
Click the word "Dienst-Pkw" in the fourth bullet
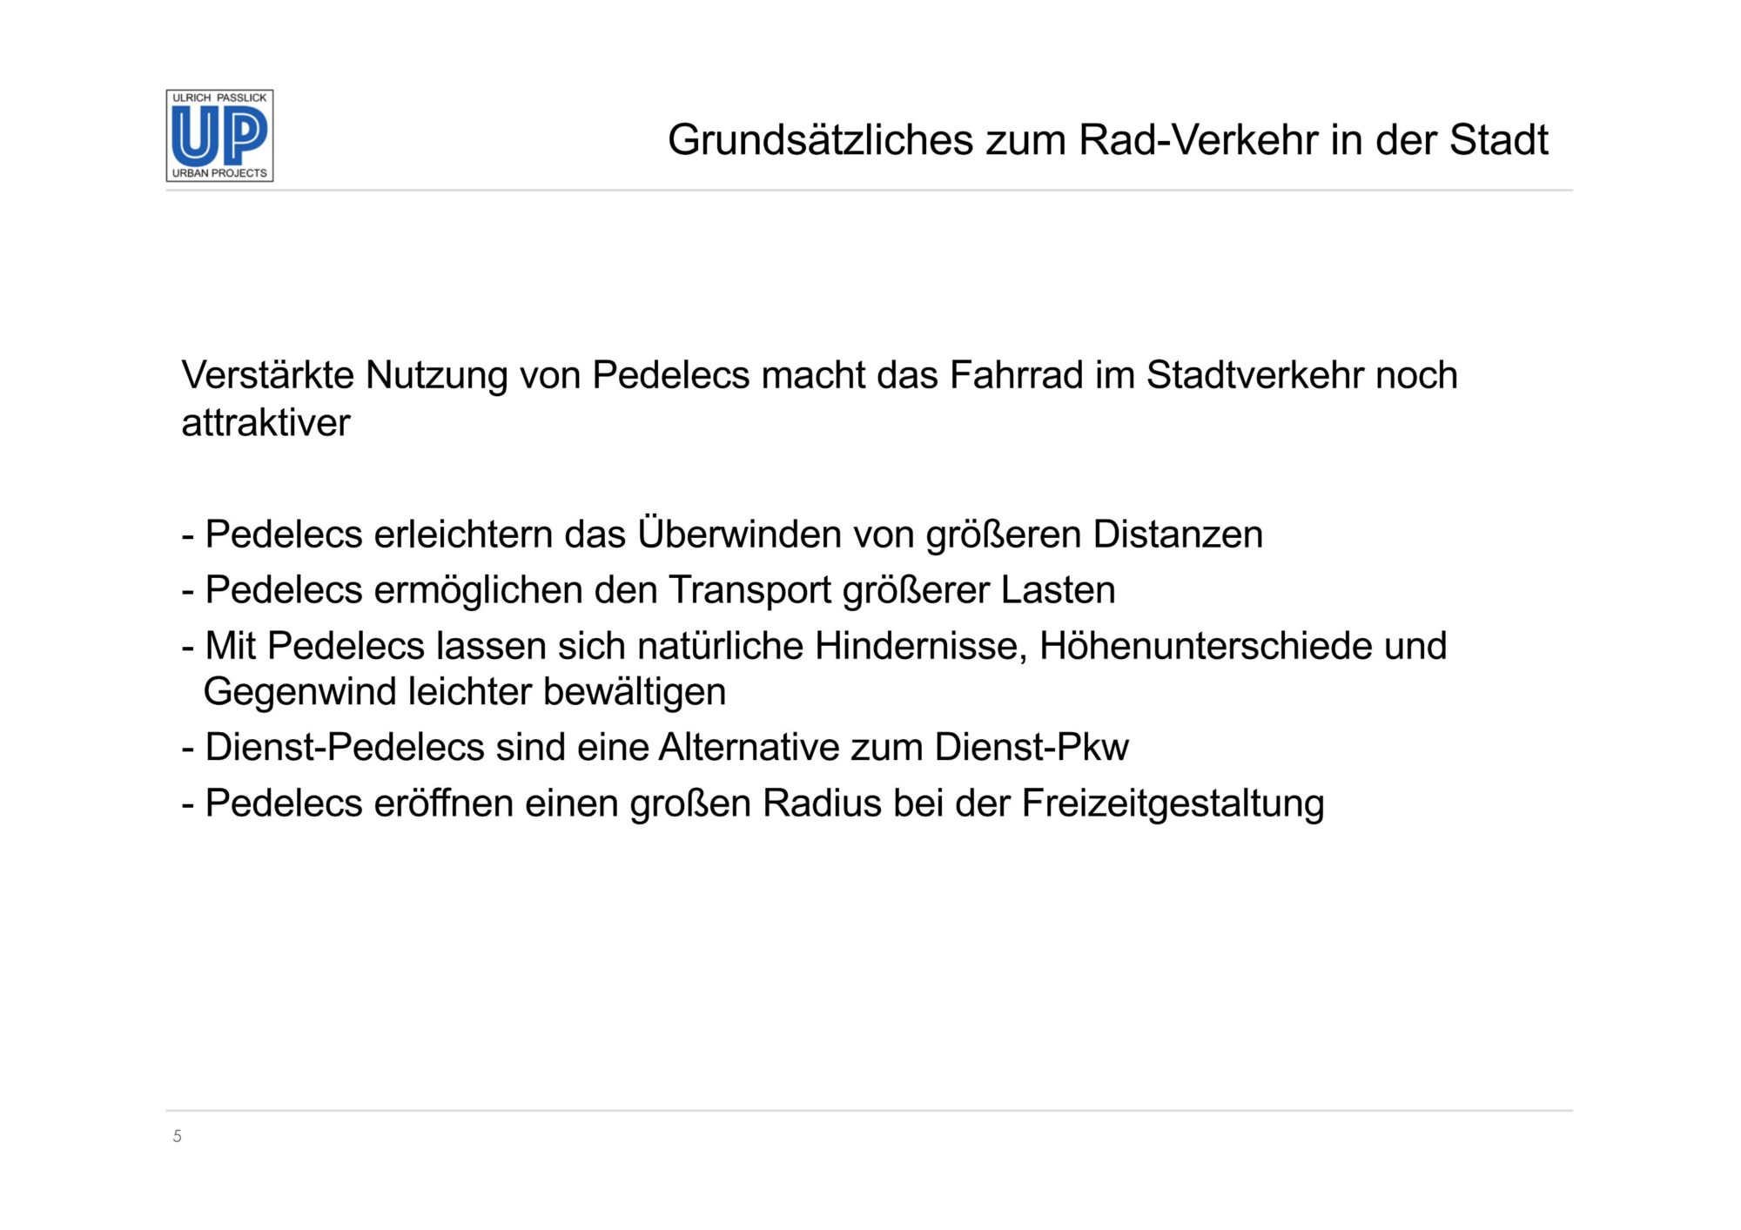click(x=1031, y=748)
